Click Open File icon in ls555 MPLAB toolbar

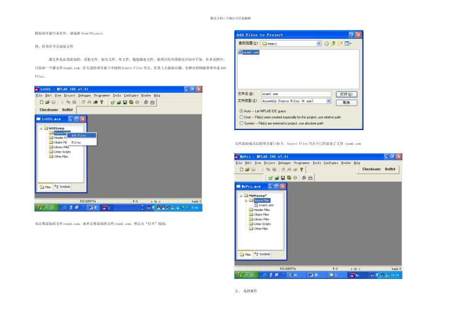(48, 102)
